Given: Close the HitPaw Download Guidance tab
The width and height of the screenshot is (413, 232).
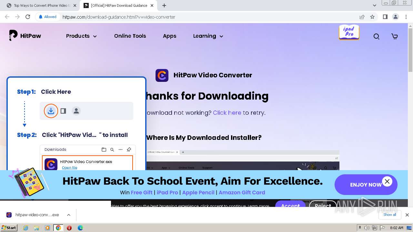Looking at the screenshot, I should [152, 5].
